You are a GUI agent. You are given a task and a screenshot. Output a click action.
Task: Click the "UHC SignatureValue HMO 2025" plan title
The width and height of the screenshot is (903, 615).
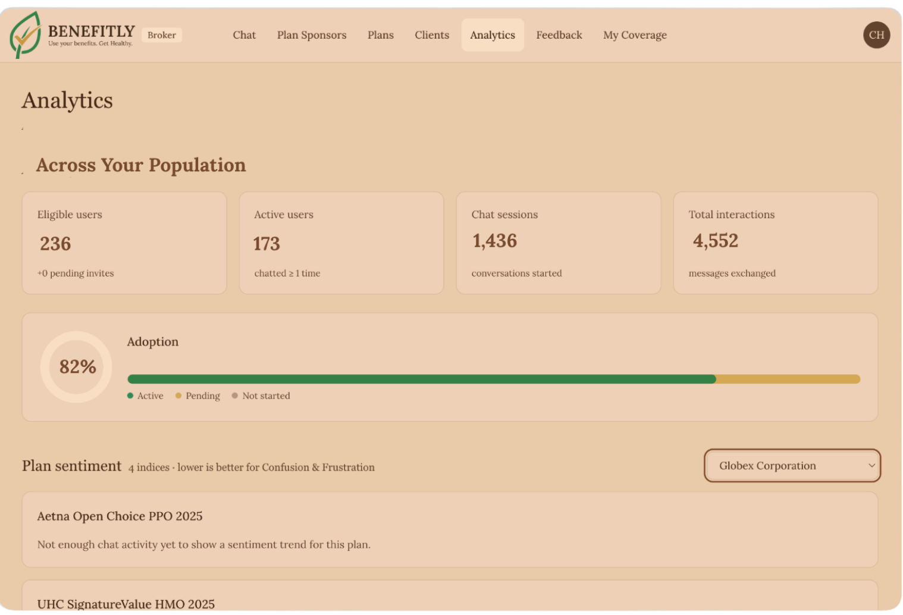(126, 604)
